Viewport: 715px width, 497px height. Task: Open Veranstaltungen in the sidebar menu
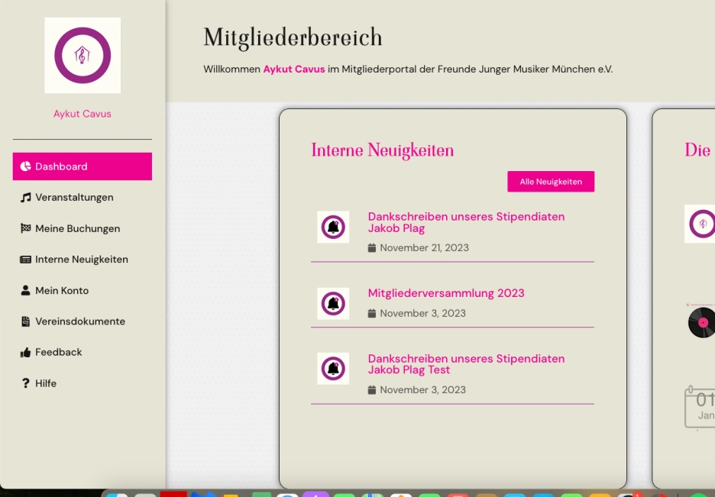click(x=74, y=198)
